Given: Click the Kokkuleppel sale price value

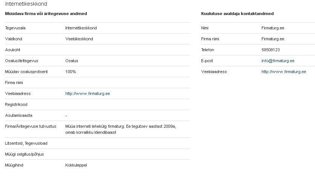Looking at the screenshot, I should pos(76,165).
